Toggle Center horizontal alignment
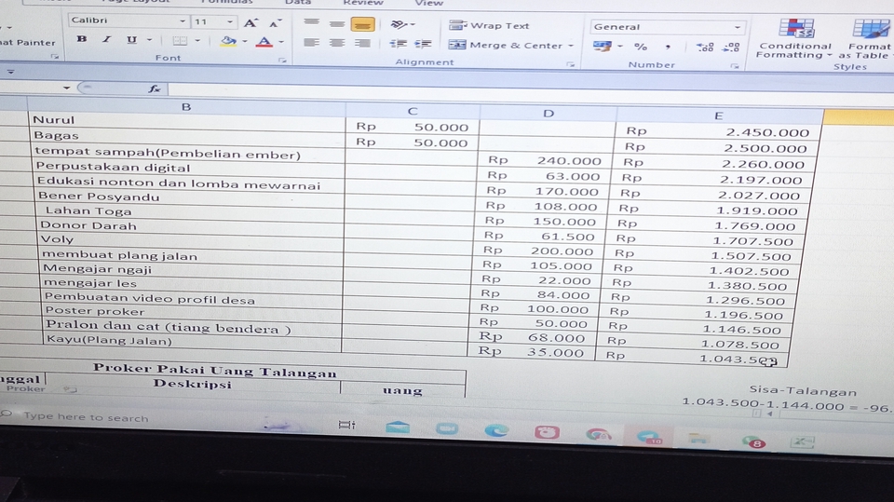The image size is (894, 502). tap(337, 43)
